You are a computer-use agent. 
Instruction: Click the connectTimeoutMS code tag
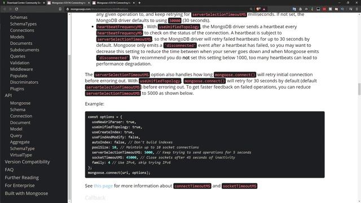(192, 186)
